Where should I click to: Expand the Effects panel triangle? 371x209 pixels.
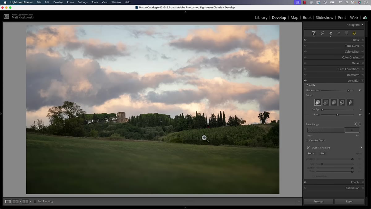coord(362,182)
